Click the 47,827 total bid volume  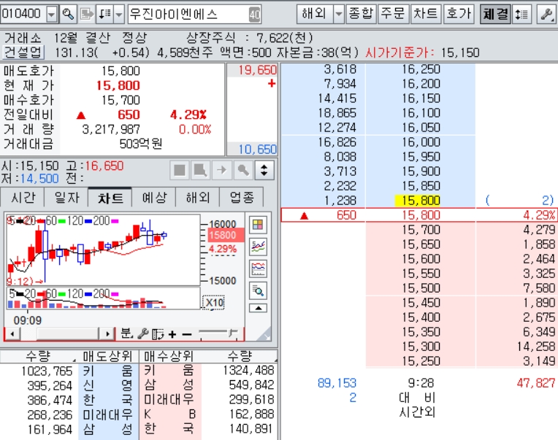[536, 383]
